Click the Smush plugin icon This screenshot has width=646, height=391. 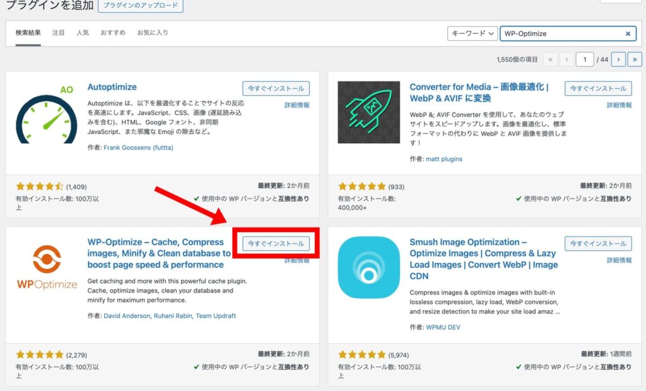point(368,267)
